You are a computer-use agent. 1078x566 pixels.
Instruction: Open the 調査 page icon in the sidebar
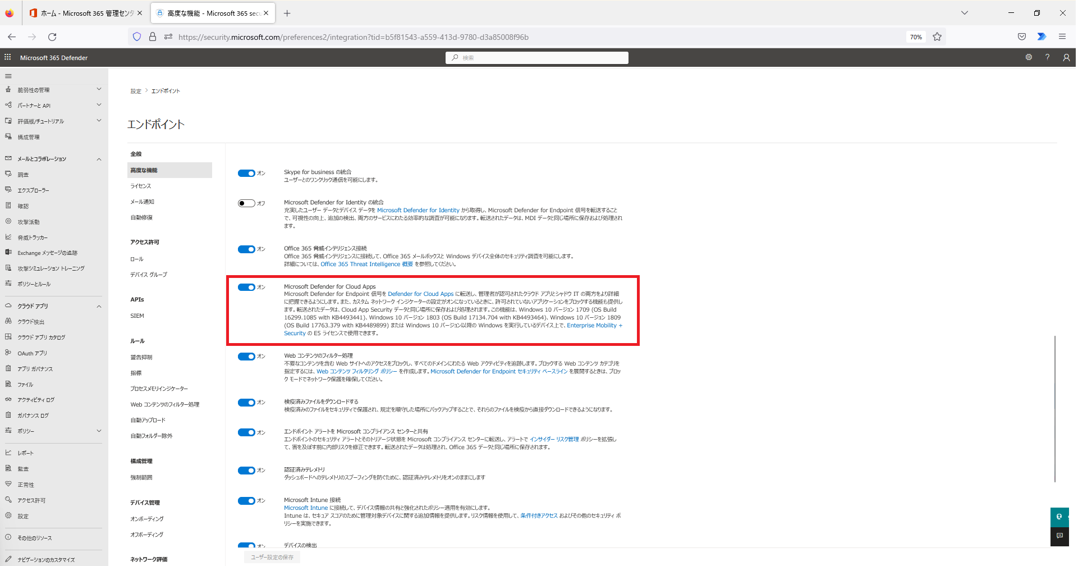(8, 175)
